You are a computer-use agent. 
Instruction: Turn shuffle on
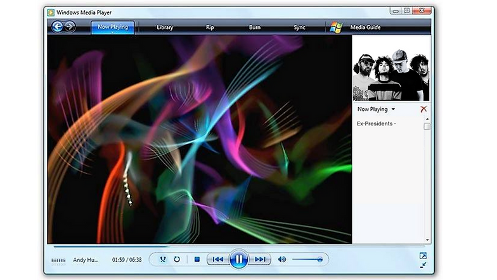coord(162,260)
